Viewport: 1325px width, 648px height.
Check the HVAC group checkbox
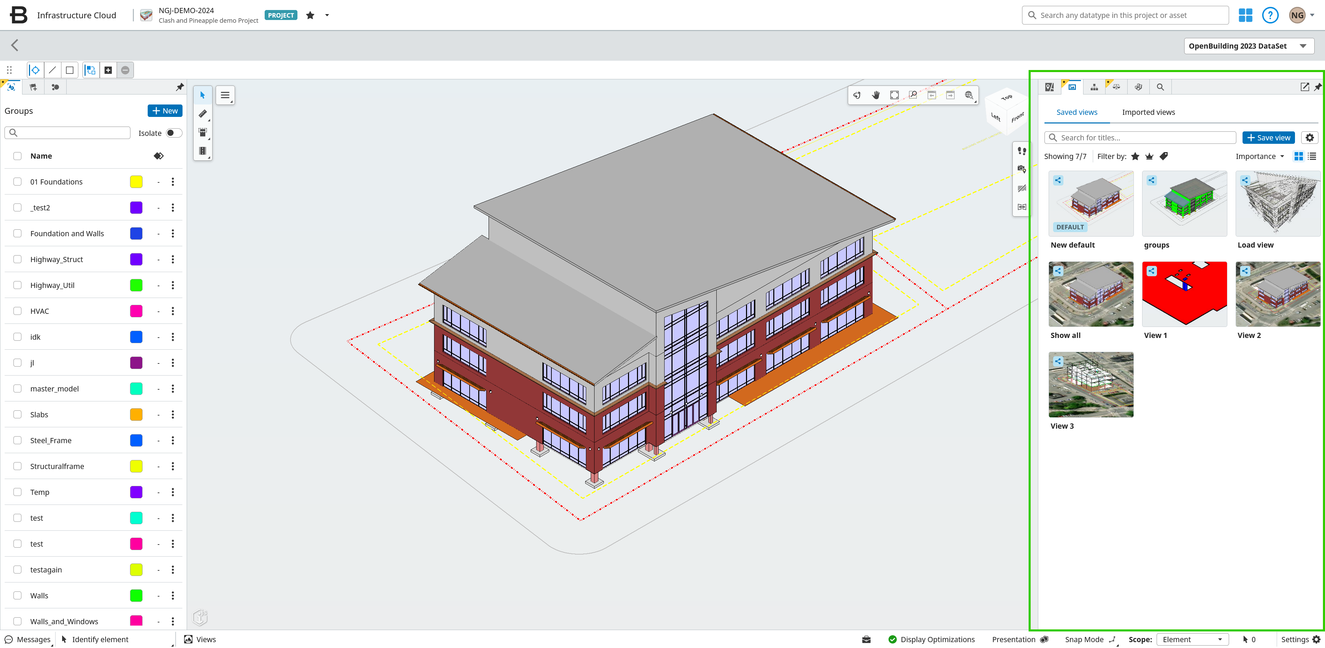pyautogui.click(x=18, y=311)
